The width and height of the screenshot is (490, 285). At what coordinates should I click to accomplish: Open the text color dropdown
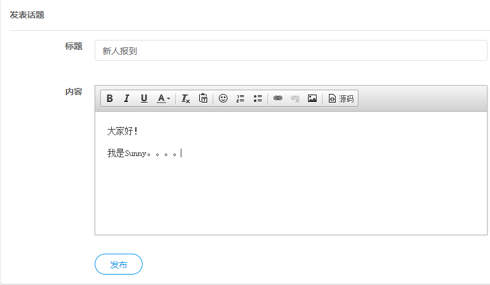(164, 98)
